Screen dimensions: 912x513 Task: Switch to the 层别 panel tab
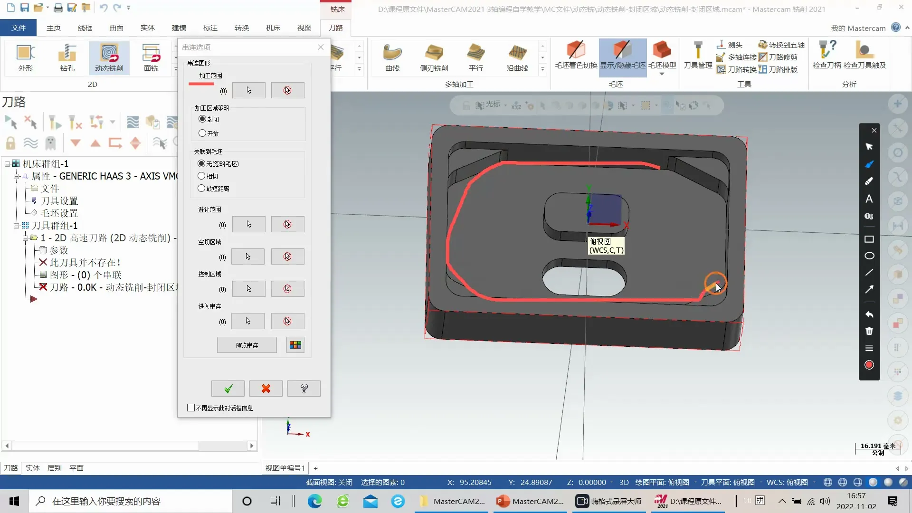[x=55, y=468]
